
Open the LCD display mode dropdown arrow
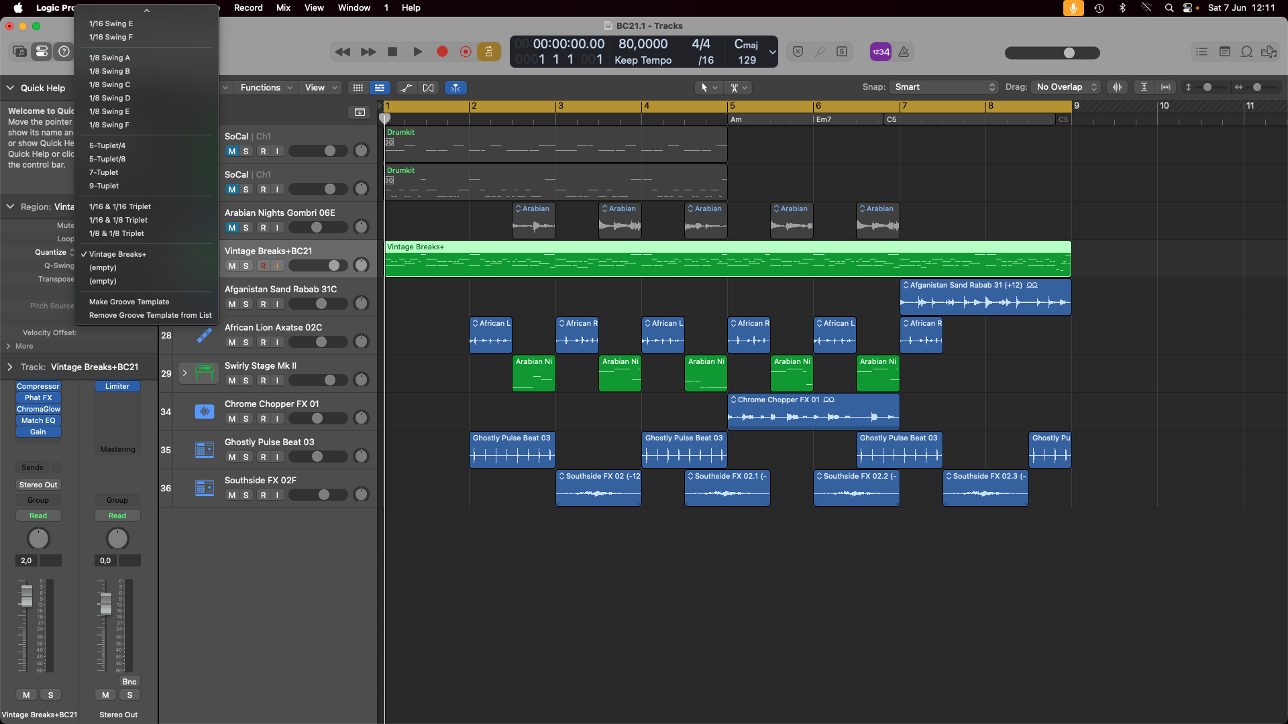pos(772,52)
